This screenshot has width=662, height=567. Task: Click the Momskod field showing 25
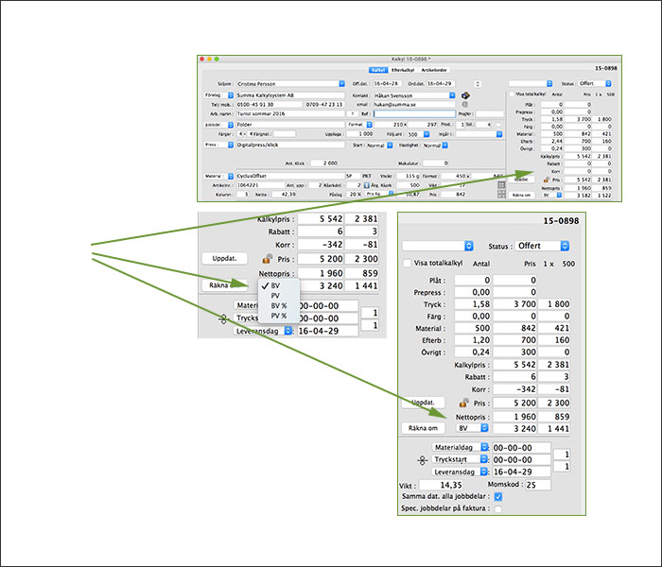click(x=538, y=485)
